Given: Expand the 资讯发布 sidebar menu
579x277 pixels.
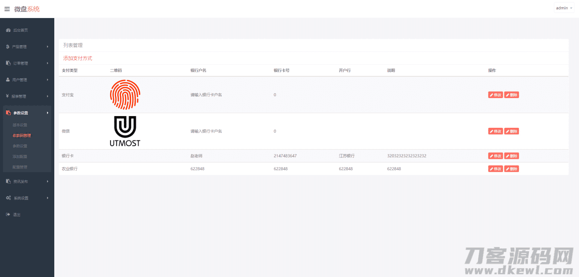Looking at the screenshot, I should click(27, 181).
